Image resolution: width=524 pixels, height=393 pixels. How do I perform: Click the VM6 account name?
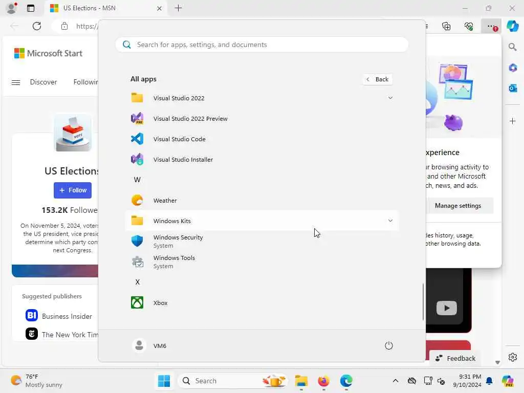tap(160, 346)
